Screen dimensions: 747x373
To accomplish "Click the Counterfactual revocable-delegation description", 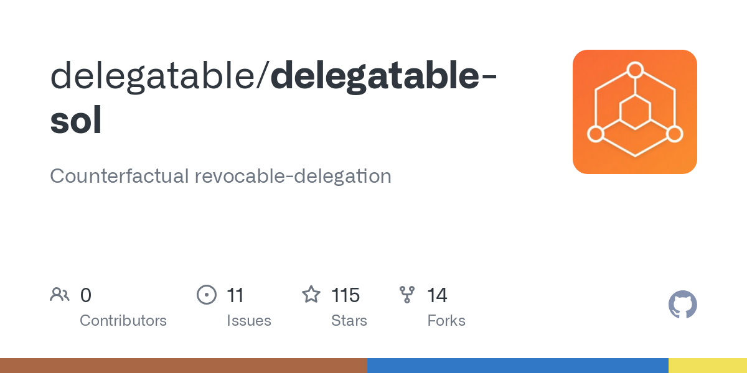I will [220, 176].
